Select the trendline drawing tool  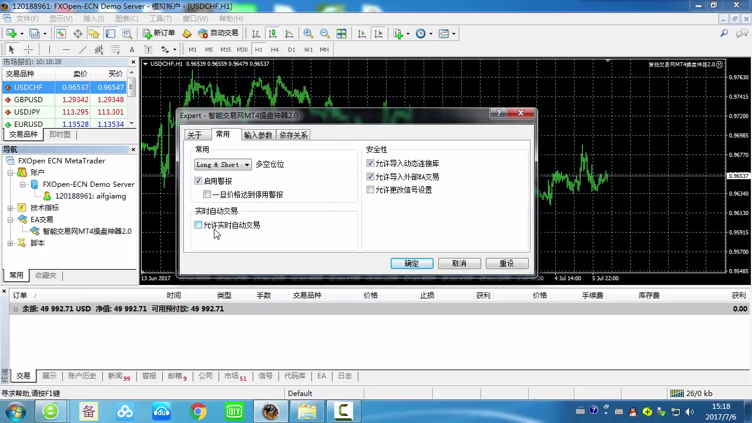click(83, 49)
